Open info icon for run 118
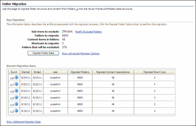The image size is (196, 126). 16,77
